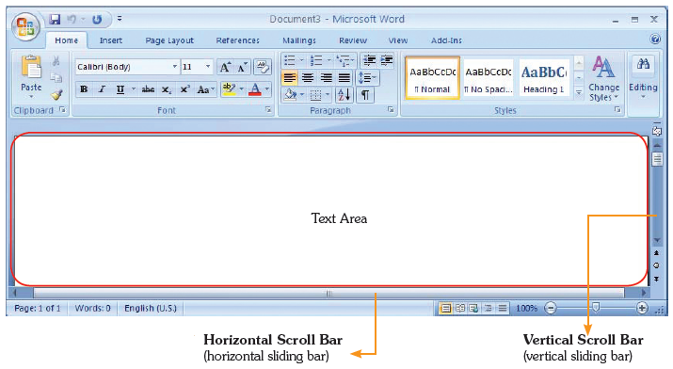This screenshot has width=673, height=369.
Task: Toggle Justify alignment
Action: click(x=345, y=78)
